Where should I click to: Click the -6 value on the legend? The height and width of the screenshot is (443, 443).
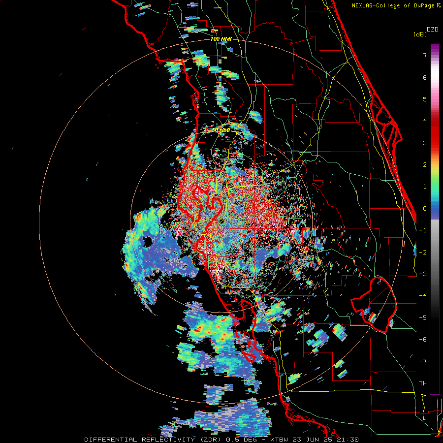point(423,340)
